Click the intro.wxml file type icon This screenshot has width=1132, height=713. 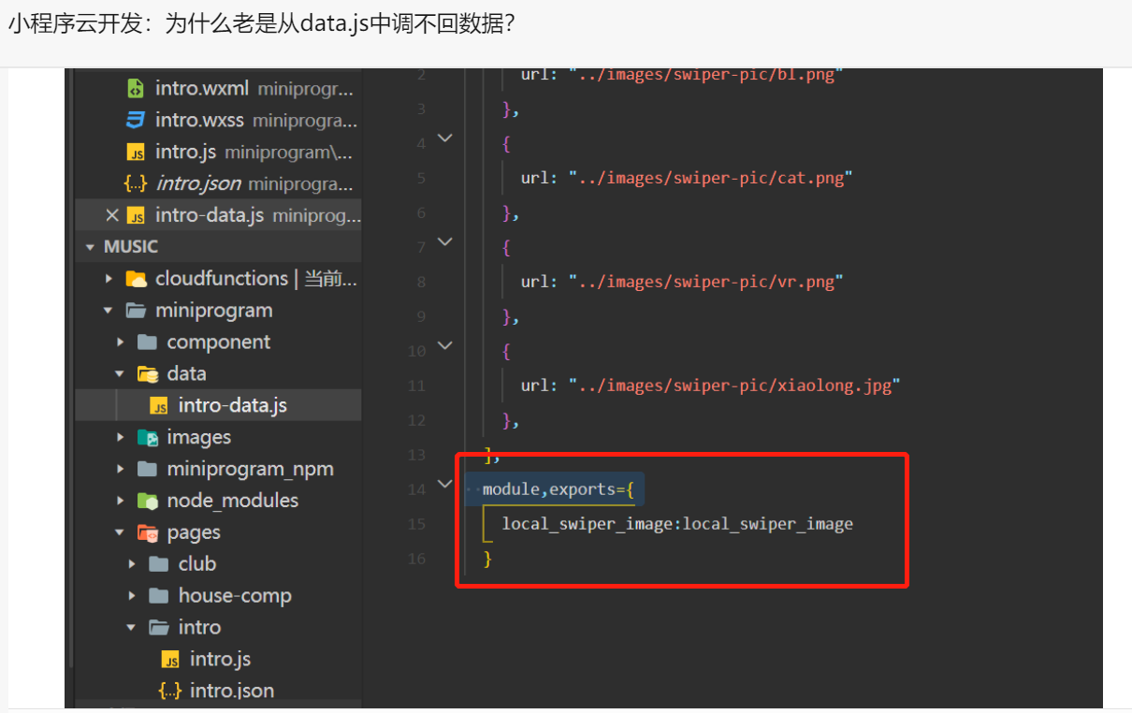point(136,89)
